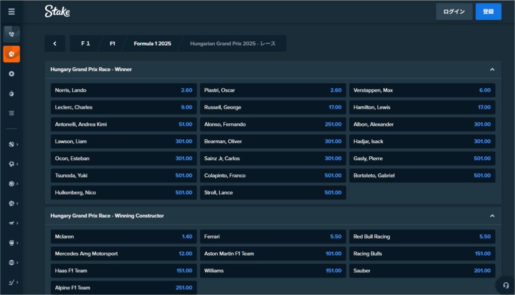Image resolution: width=515 pixels, height=295 pixels.
Task: Choose Bearman, Oliver at 301.00
Action: click(x=273, y=141)
